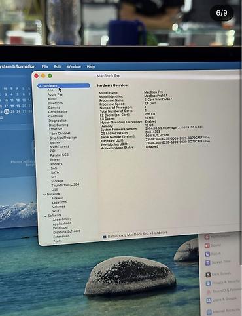Select Parallel SCSI in the sidebar
Image resolution: width=242 pixels, height=316 pixels.
coord(60,155)
